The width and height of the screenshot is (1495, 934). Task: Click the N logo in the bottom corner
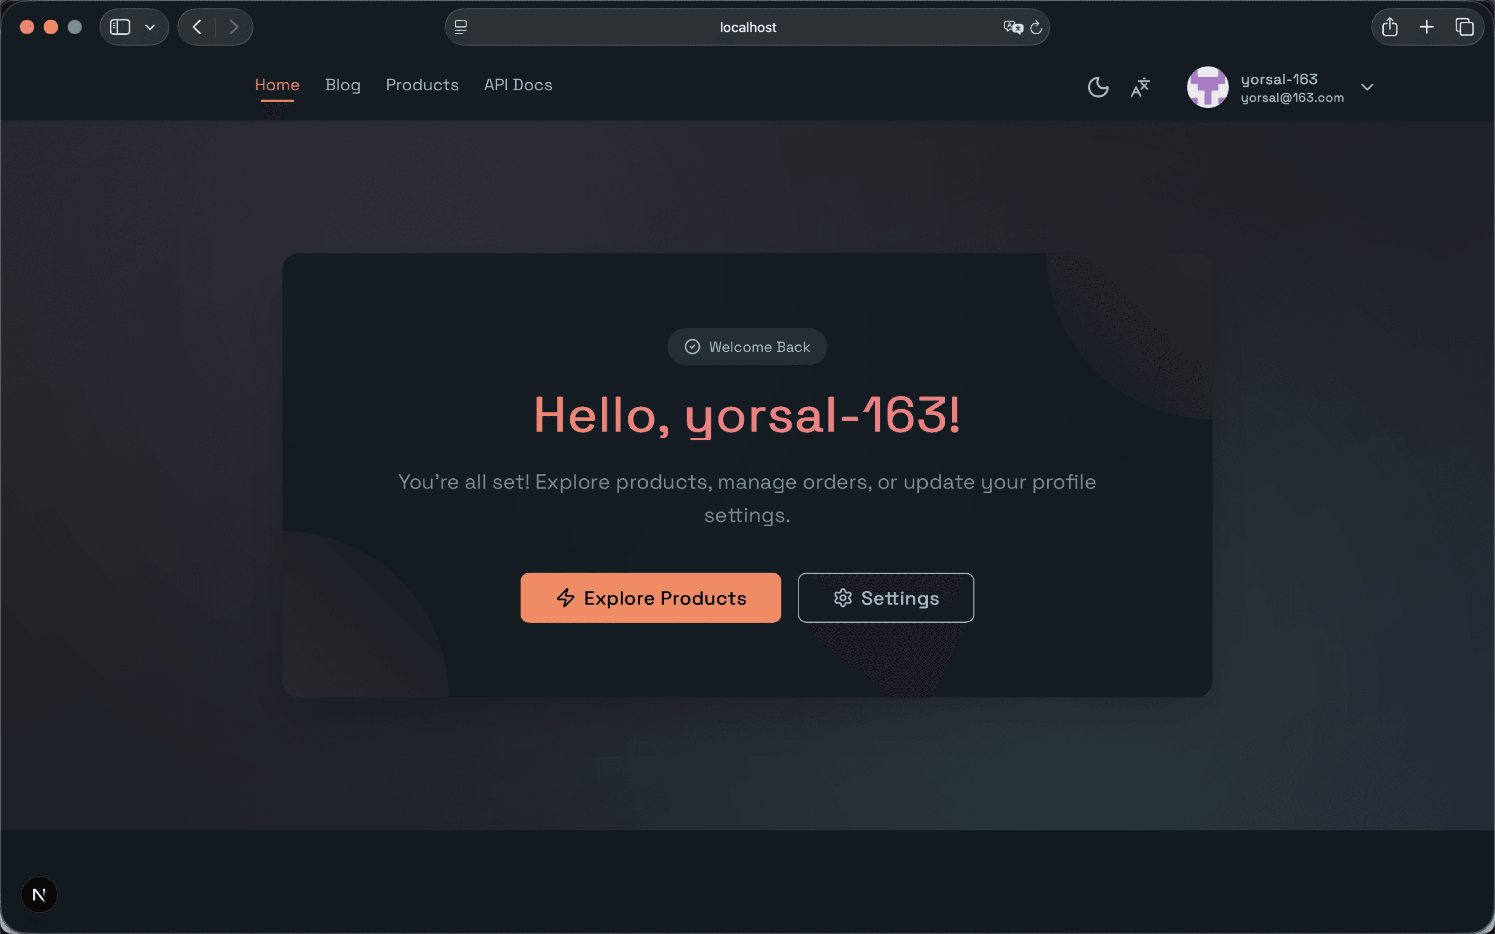click(39, 894)
